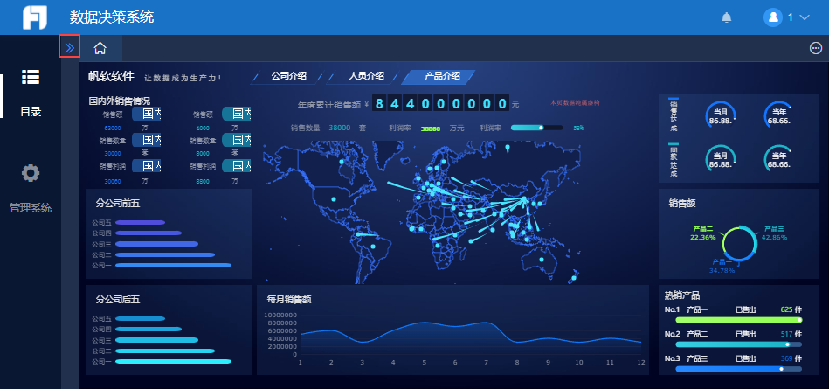Open 管理系统 gear icon in sidebar
829x389 pixels.
[30, 173]
